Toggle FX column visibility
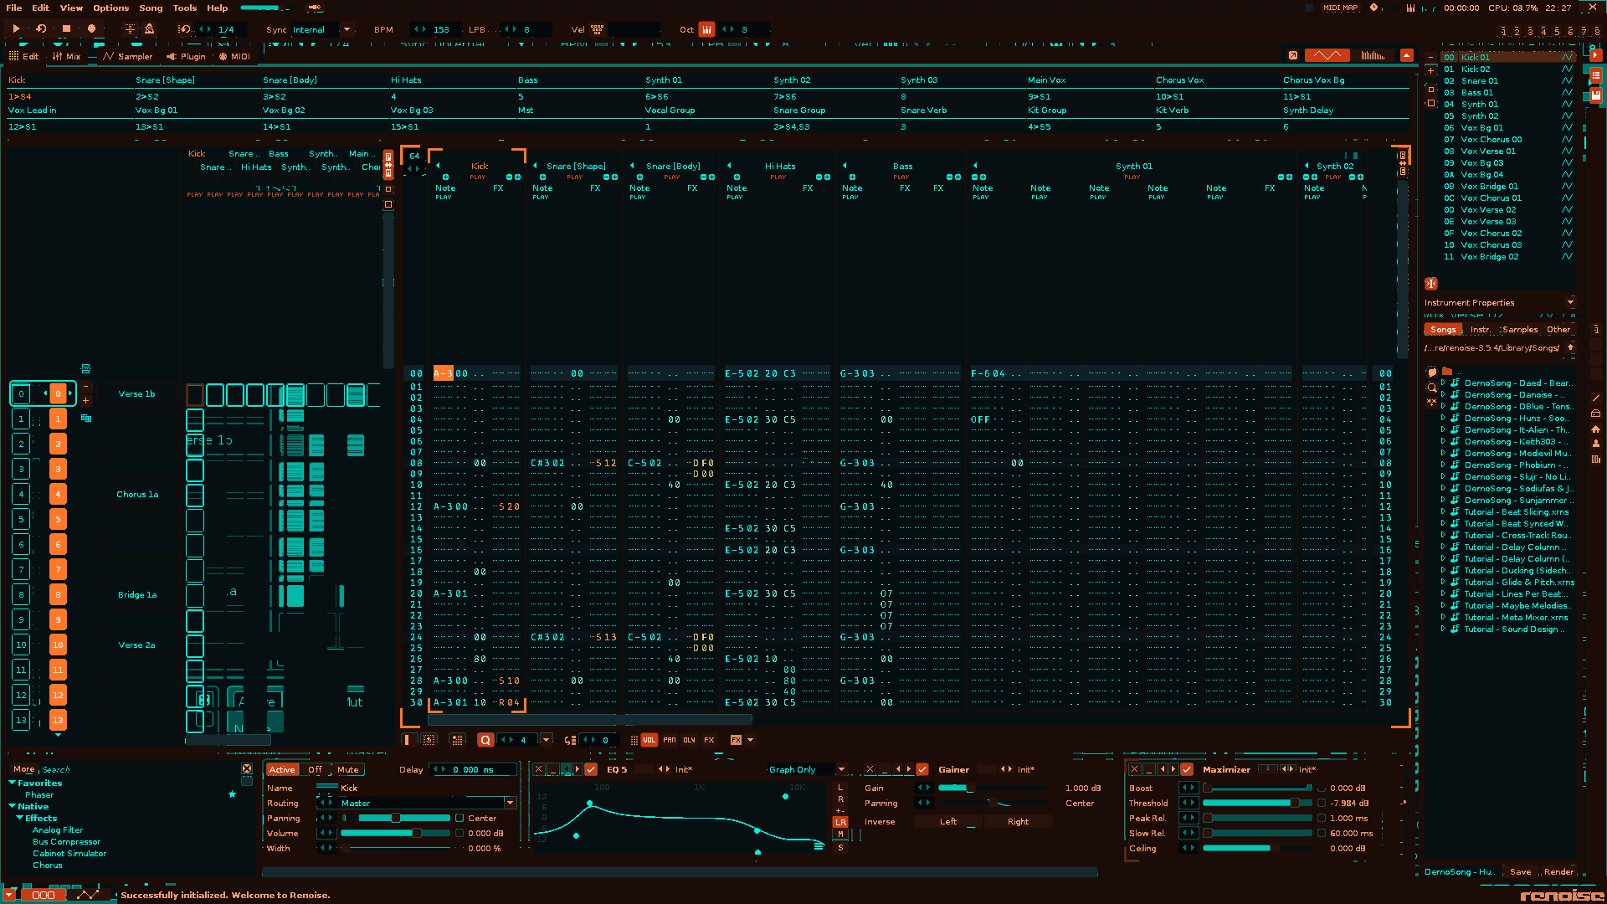The width and height of the screenshot is (1607, 904). [709, 740]
